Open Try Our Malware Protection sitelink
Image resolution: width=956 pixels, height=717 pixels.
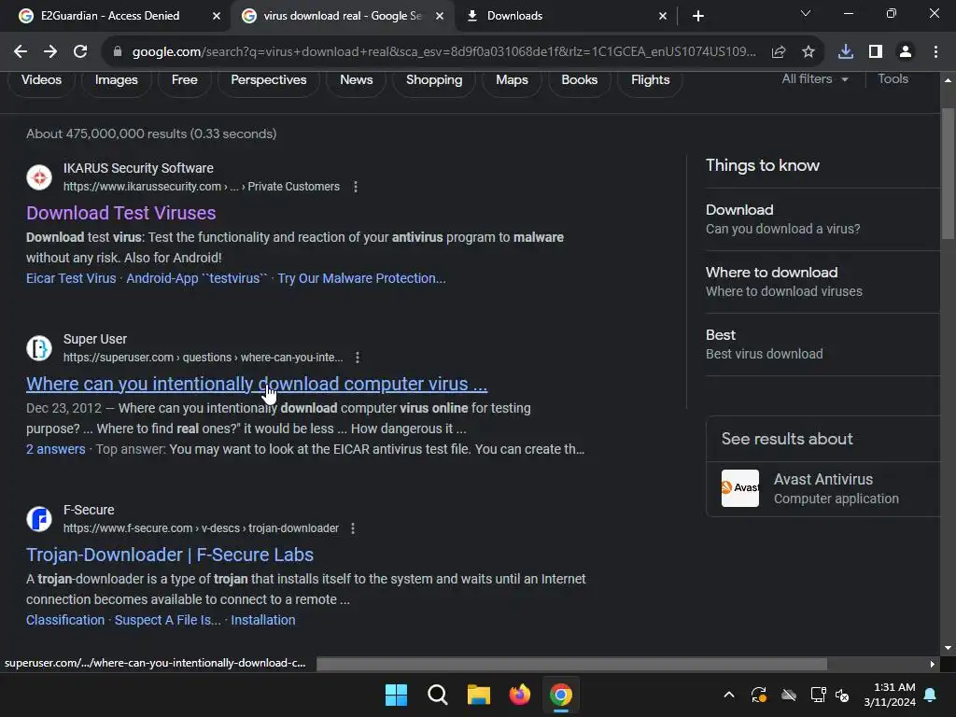(x=361, y=278)
